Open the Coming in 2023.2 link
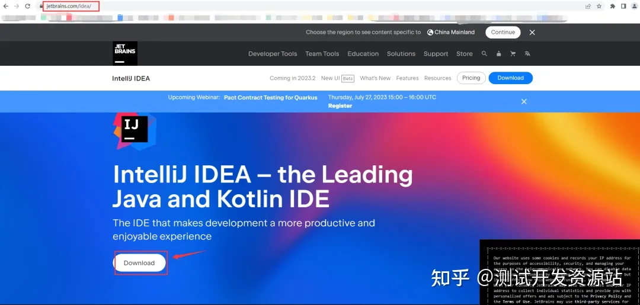 (x=293, y=78)
